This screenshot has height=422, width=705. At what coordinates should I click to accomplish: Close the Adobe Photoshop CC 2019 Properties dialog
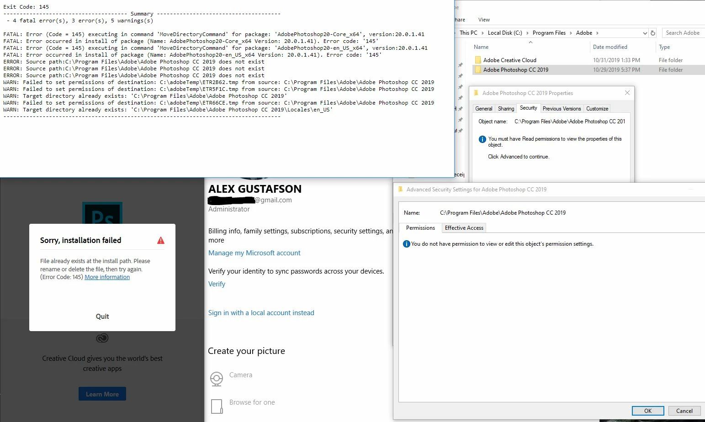pyautogui.click(x=627, y=93)
